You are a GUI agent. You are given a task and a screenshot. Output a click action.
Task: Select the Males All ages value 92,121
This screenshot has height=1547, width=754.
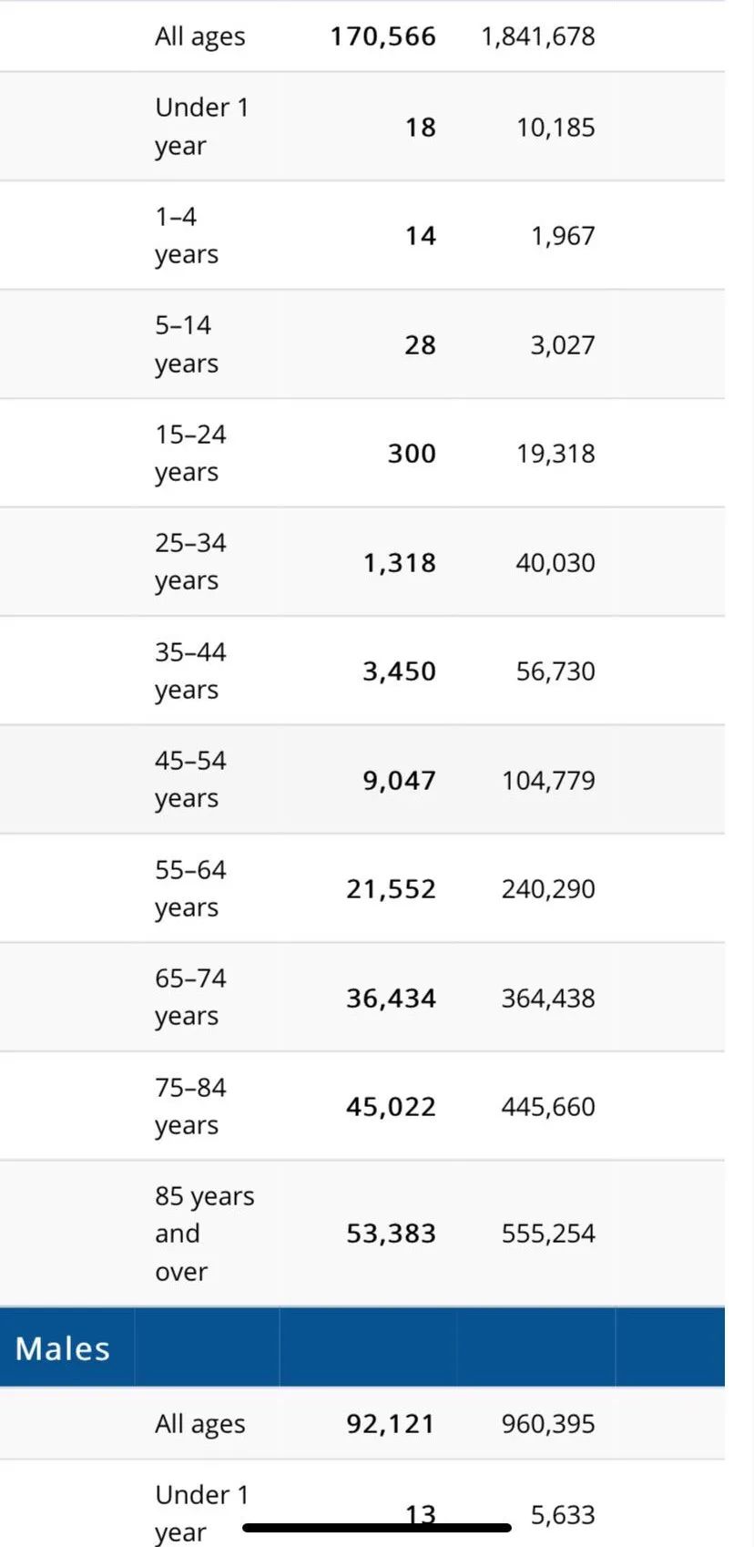[391, 1424]
